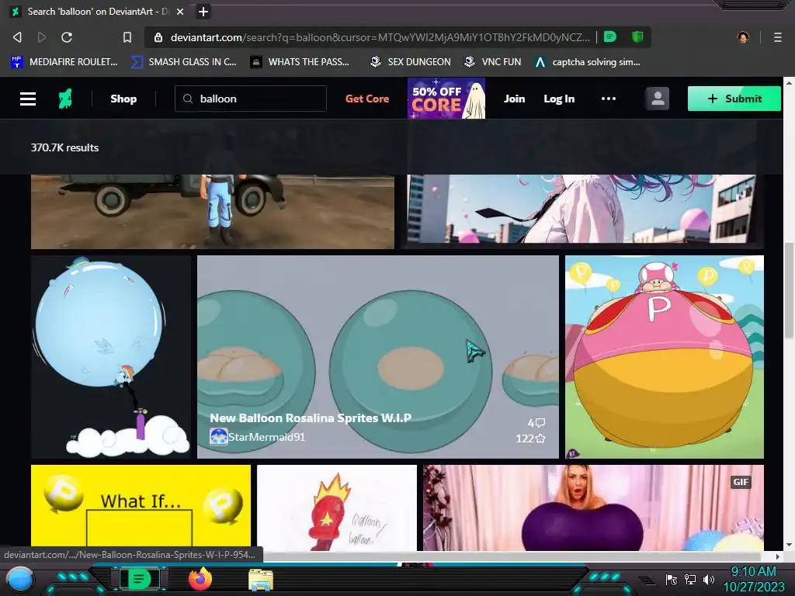The height and width of the screenshot is (596, 795).
Task: Click the scrollbar up arrow
Action: coord(789,82)
